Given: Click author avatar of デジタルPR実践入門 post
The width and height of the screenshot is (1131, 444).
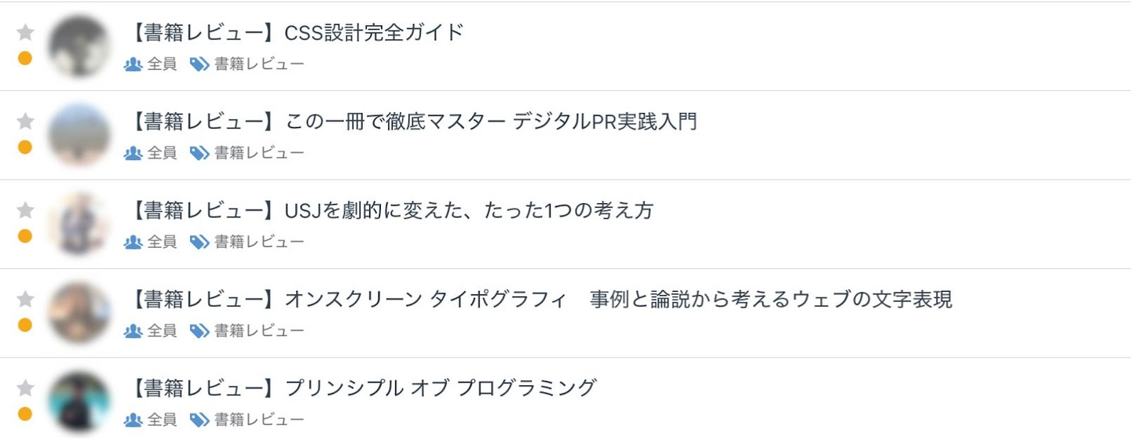Looking at the screenshot, I should tap(79, 135).
